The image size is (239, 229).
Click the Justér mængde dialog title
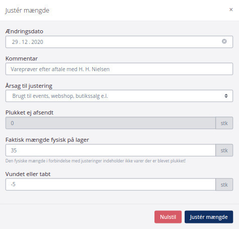coord(27,11)
